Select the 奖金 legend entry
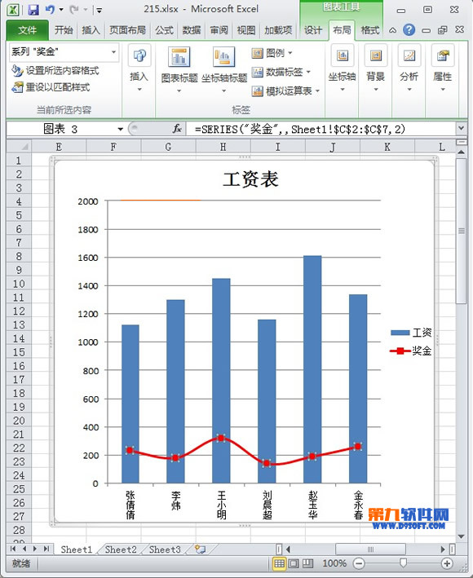 click(x=411, y=351)
